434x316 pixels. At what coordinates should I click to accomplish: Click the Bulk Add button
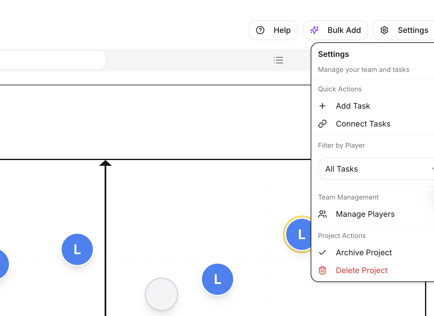click(x=335, y=30)
